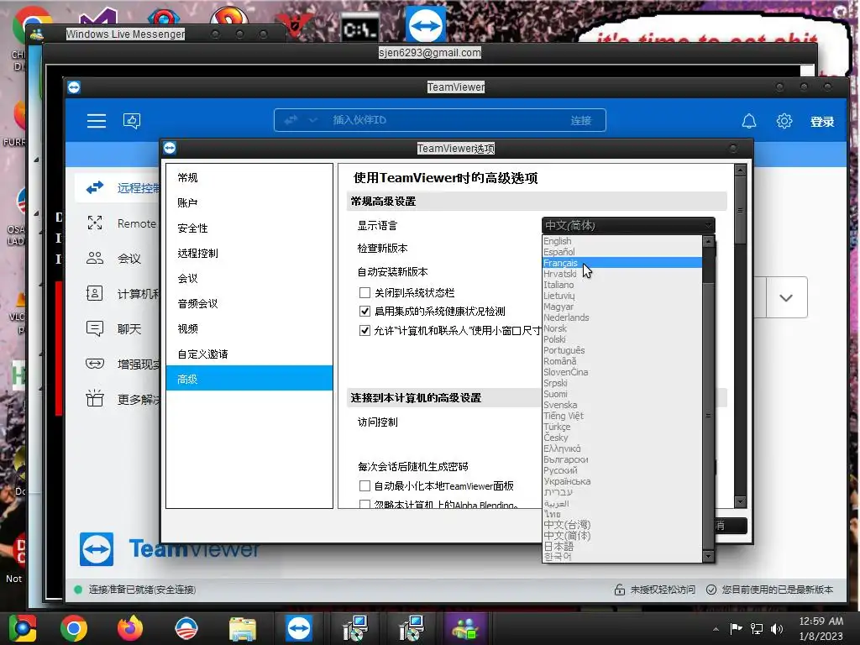Select Nederlands in the language list

(622, 317)
